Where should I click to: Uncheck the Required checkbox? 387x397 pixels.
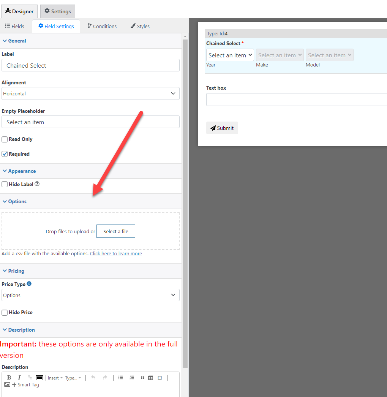[x=5, y=154]
